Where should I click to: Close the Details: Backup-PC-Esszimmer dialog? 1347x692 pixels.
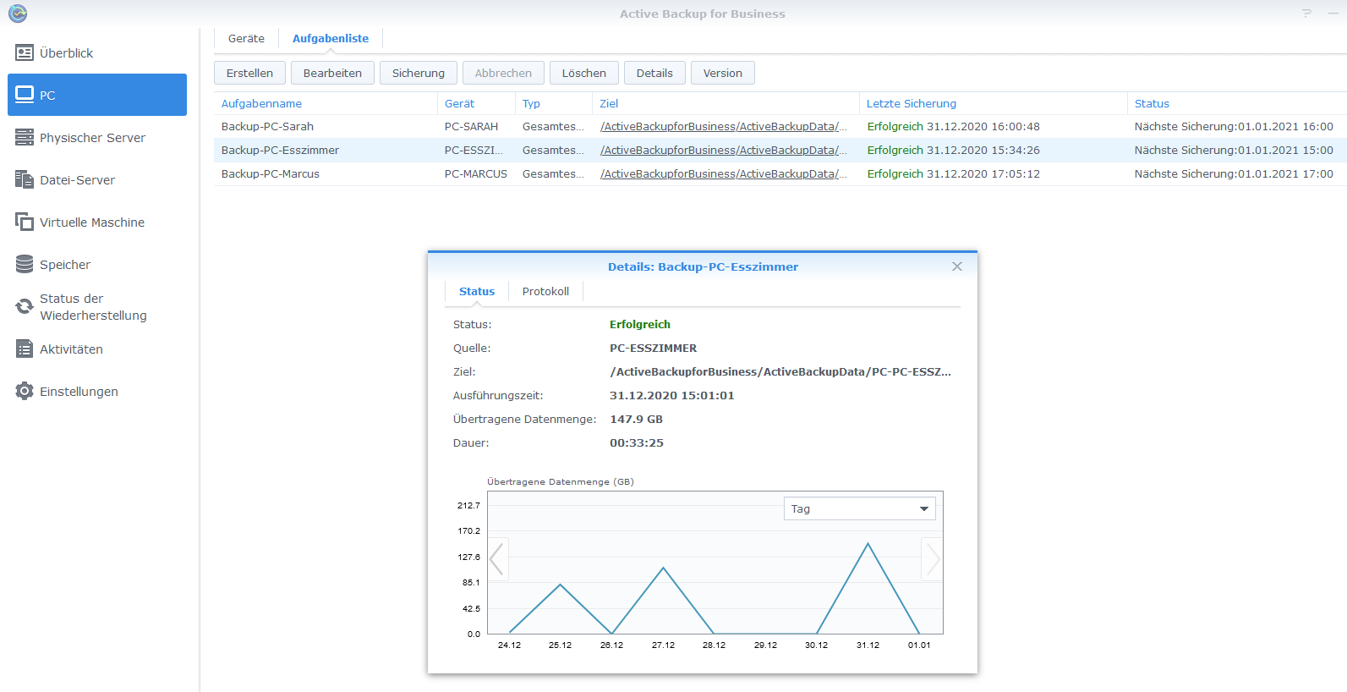[x=957, y=266]
